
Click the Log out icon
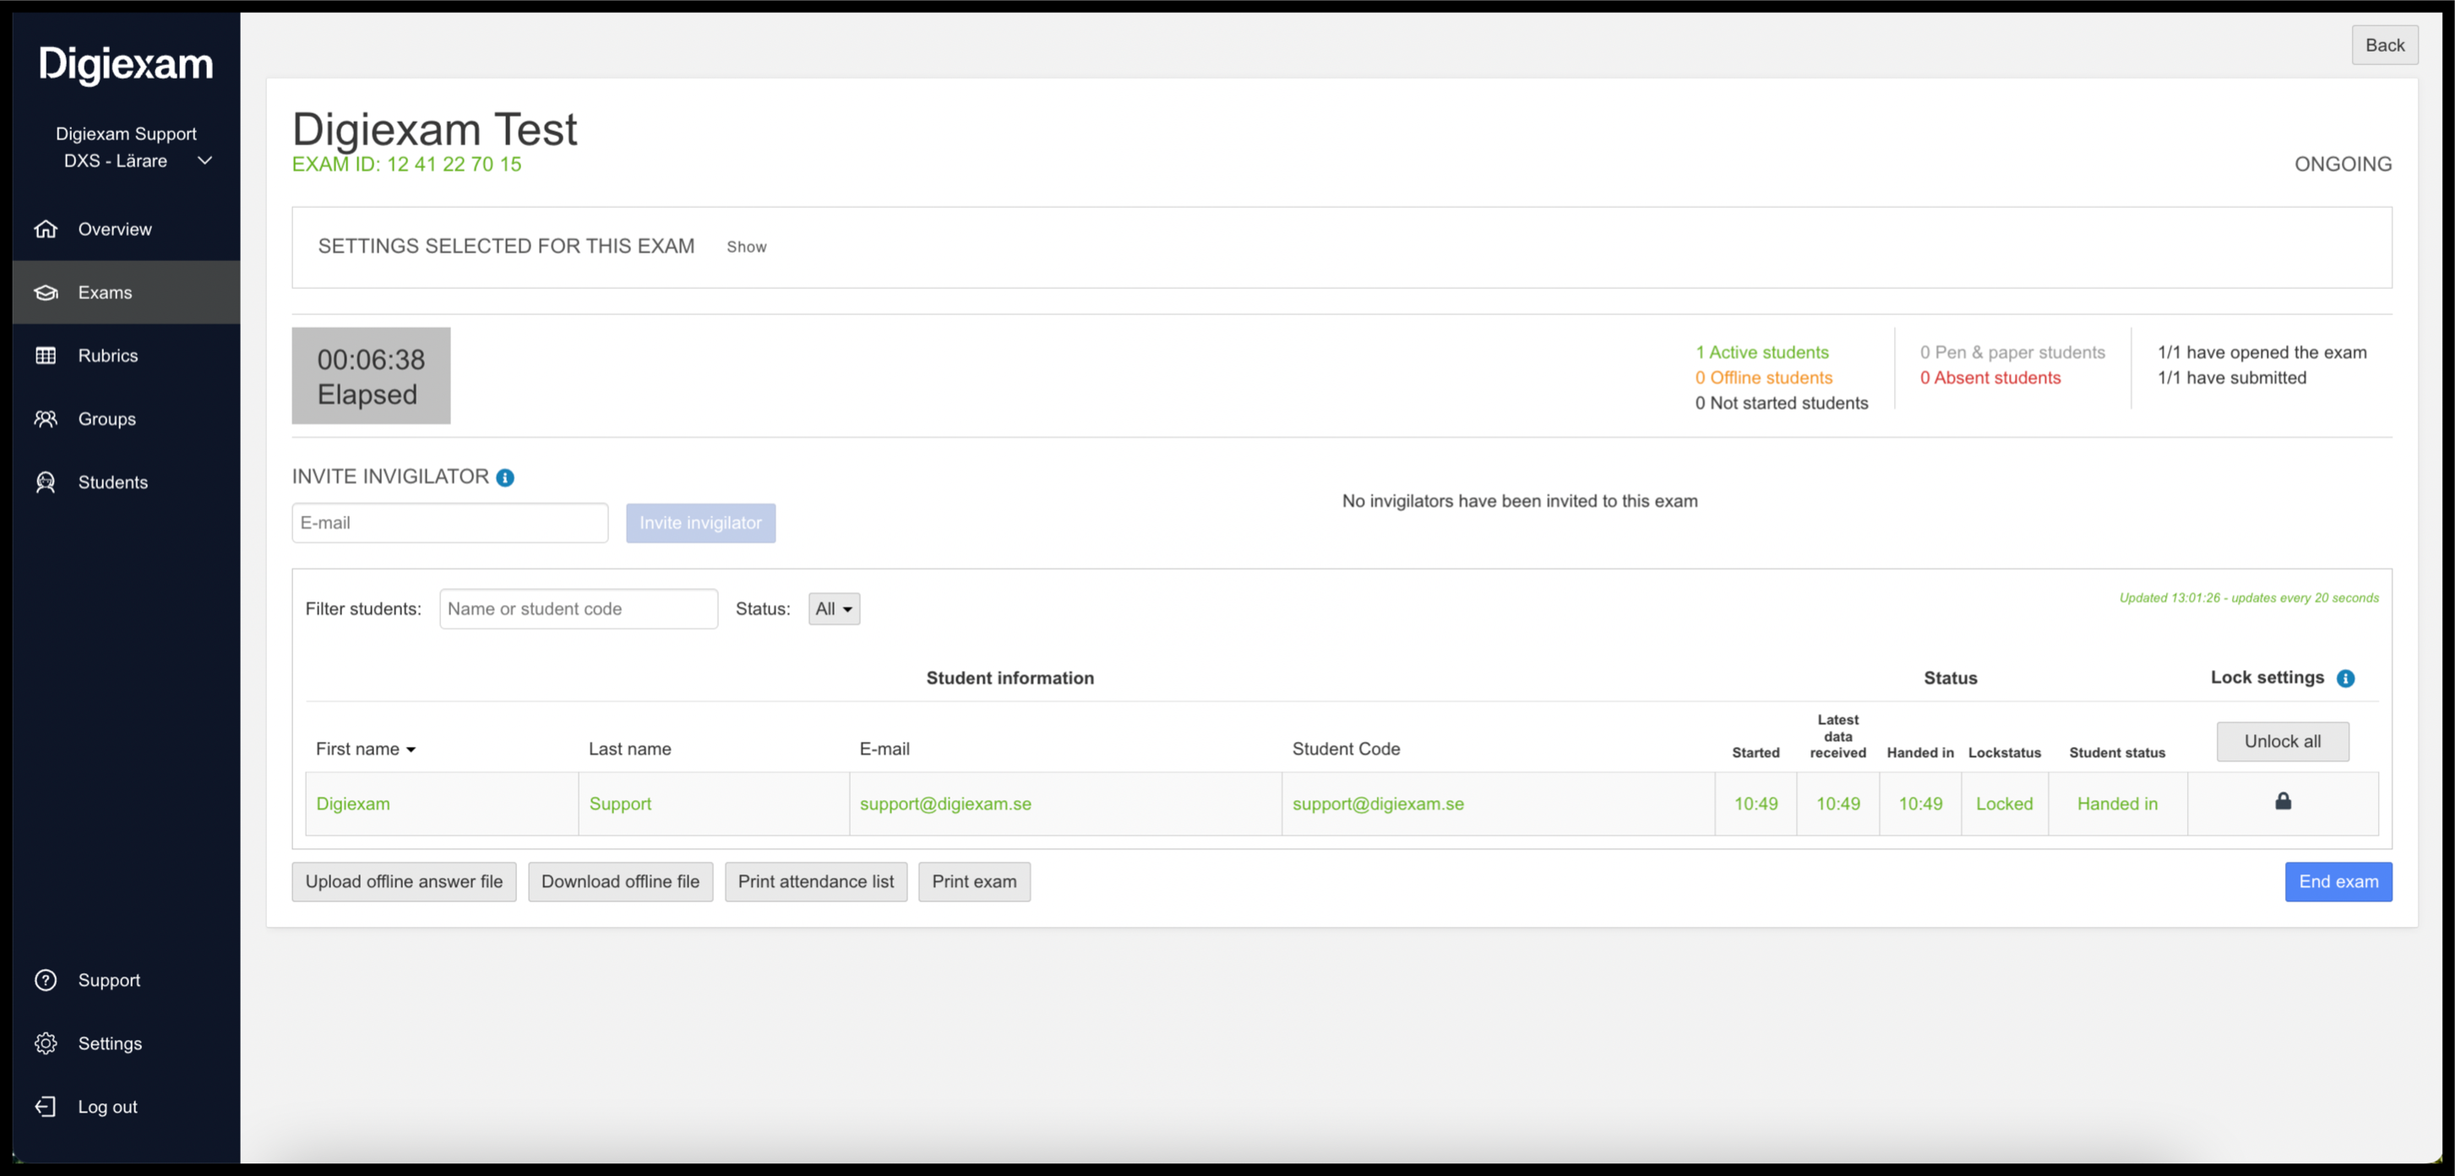point(46,1107)
